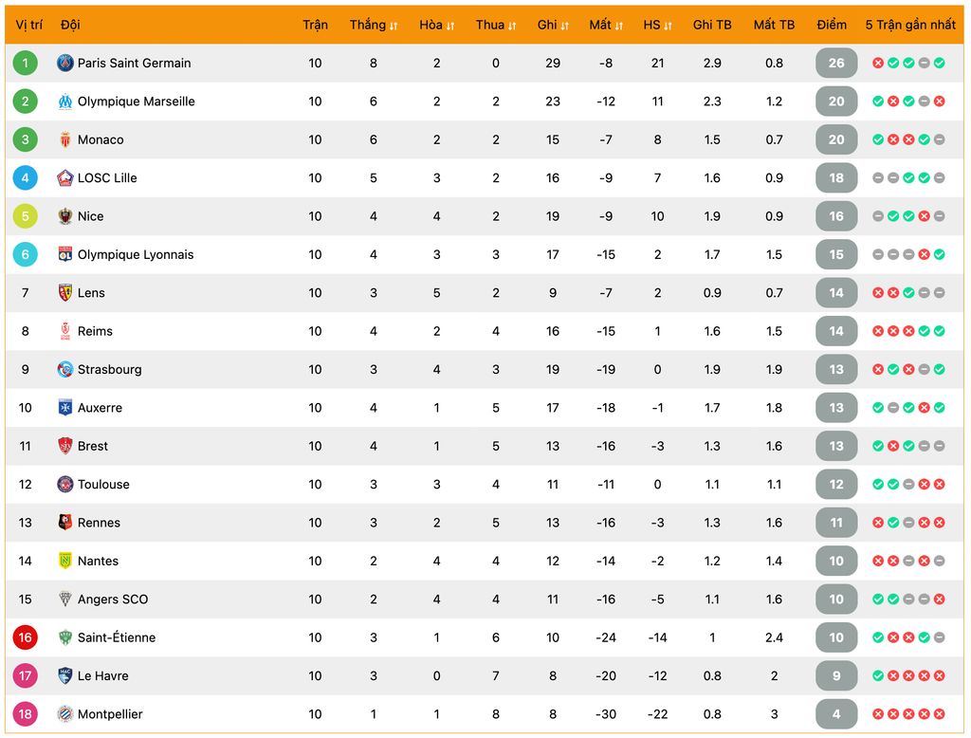The image size is (971, 738).
Task: Click the green position 1 circle
Action: [x=26, y=63]
